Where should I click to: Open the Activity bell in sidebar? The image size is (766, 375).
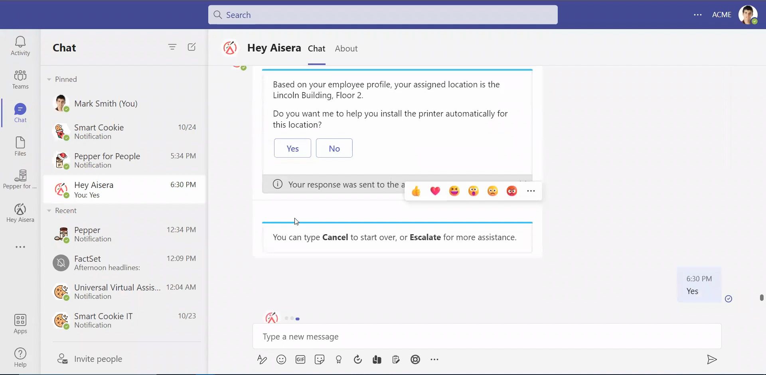tap(20, 46)
